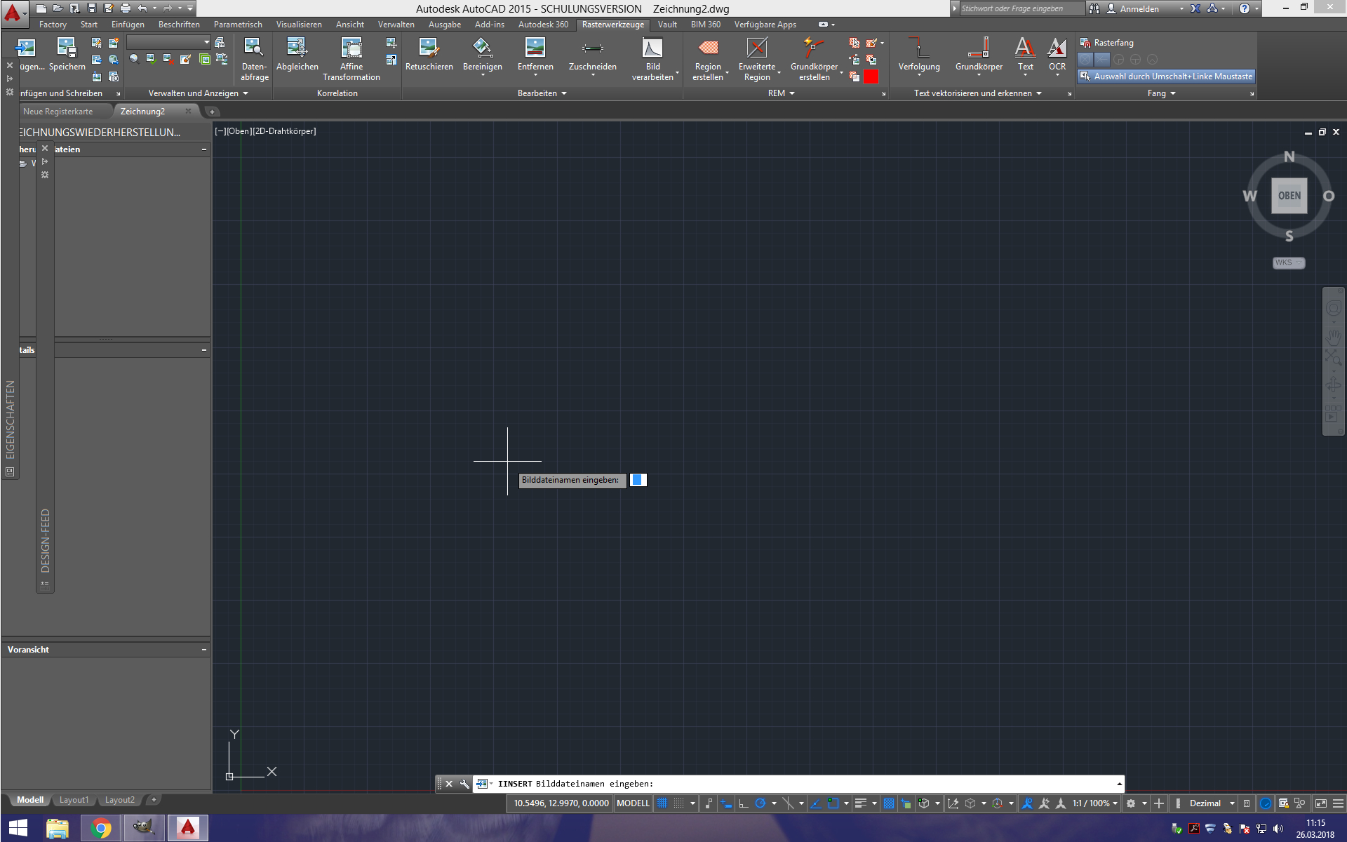Screen dimensions: 1347x842
Task: Open the OCR tool
Action: (x=1057, y=54)
